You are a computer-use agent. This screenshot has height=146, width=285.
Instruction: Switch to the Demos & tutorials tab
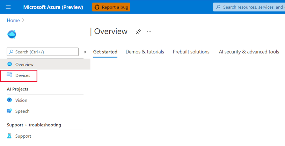click(145, 52)
